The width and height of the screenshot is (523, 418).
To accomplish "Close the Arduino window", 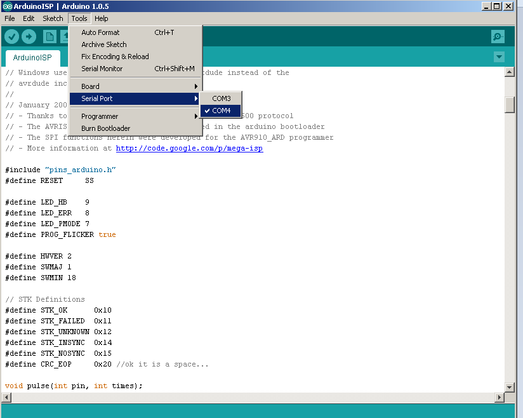I will tap(508, 6).
